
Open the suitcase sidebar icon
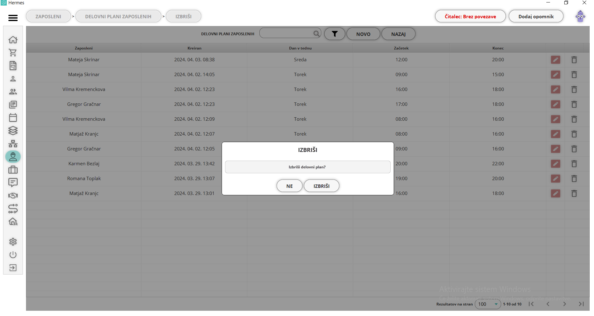(x=13, y=170)
